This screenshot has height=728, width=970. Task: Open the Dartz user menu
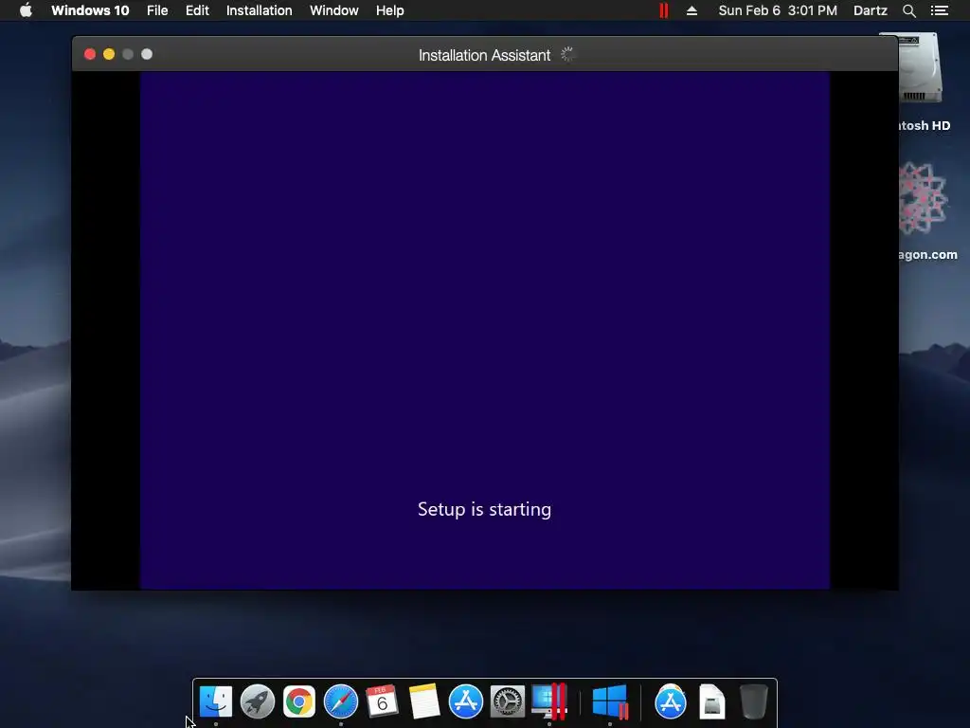[870, 10]
